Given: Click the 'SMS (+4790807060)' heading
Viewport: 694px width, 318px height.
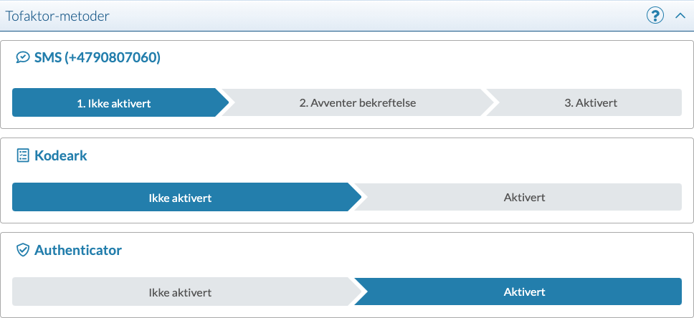Looking at the screenshot, I should (x=98, y=58).
